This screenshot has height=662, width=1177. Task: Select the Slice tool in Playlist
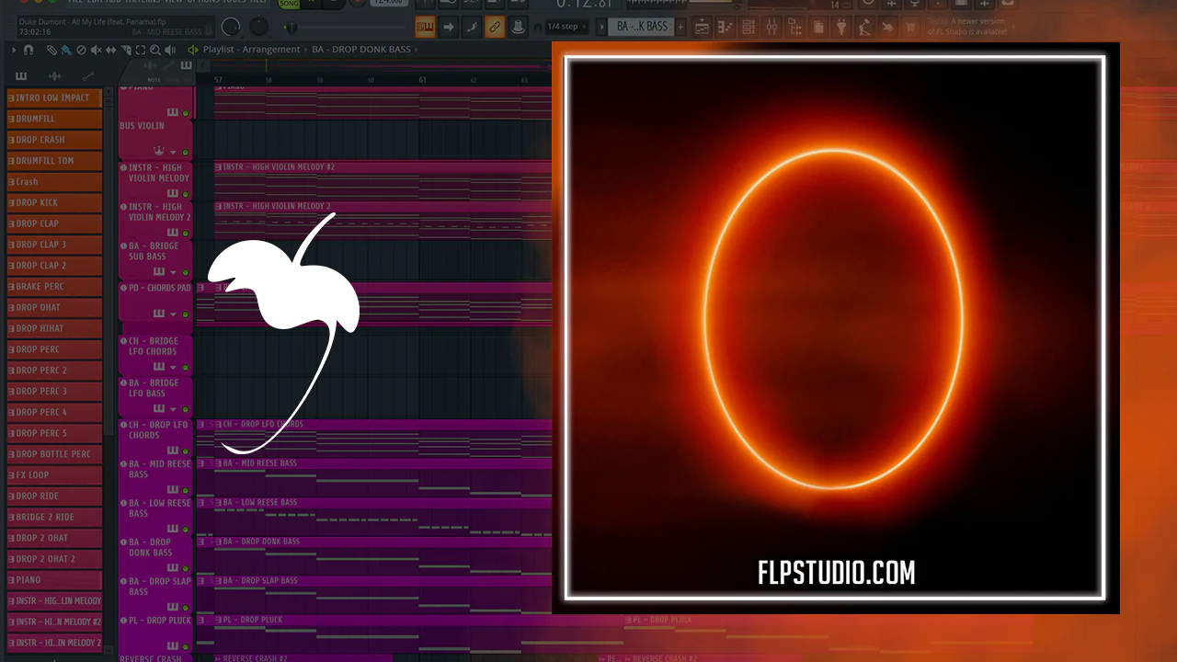125,50
